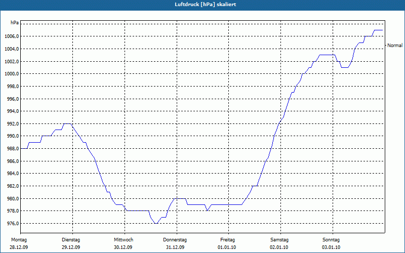
Task: Click the '982,0' axis value
Action: click(13, 186)
